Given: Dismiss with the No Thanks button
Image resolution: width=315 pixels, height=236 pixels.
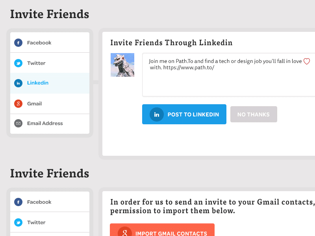Looking at the screenshot, I should click(x=254, y=114).
